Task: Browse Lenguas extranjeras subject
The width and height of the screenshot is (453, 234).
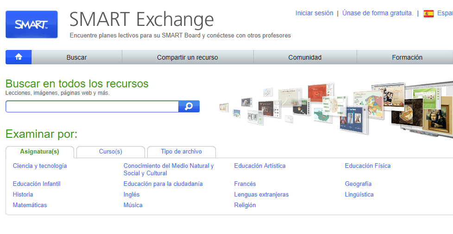Action: click(x=261, y=195)
